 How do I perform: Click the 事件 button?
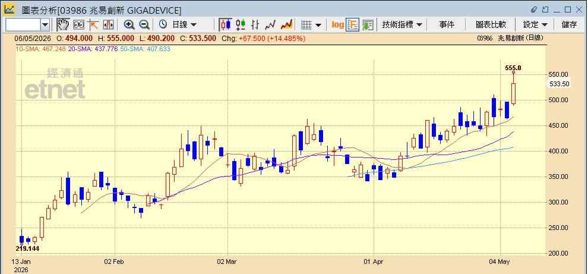point(447,25)
